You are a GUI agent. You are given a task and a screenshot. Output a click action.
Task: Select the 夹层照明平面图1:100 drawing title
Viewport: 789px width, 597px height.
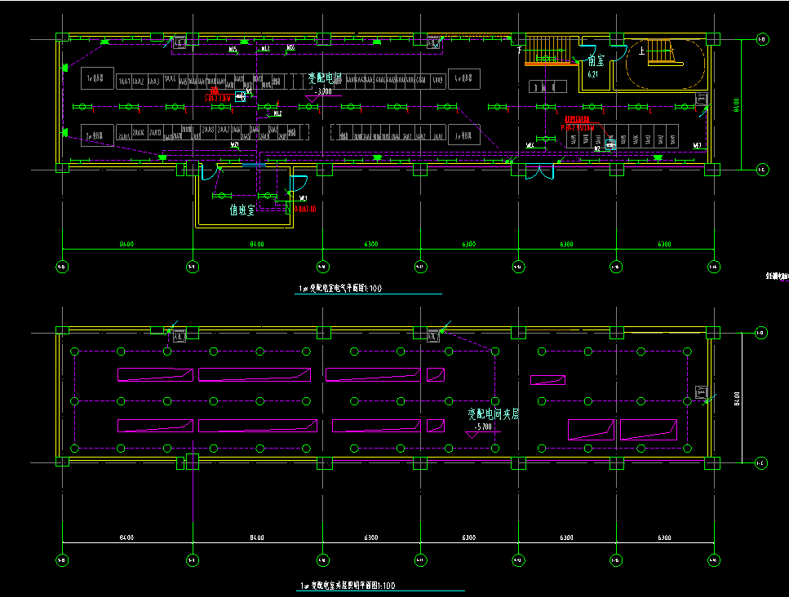[x=348, y=586]
